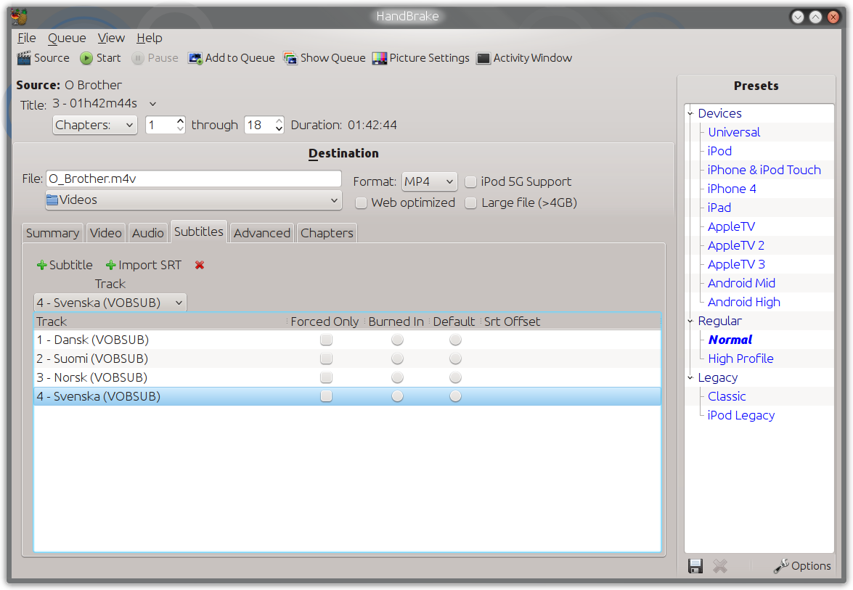Delete preset with the gray X icon
The width and height of the screenshot is (853, 590).
point(720,566)
